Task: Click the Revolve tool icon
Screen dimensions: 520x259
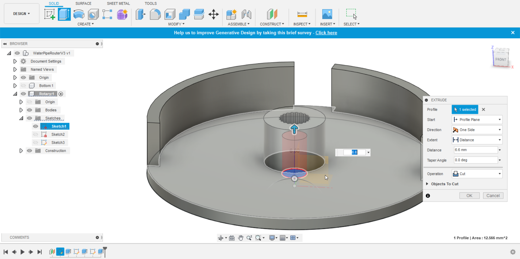Action: tap(79, 14)
